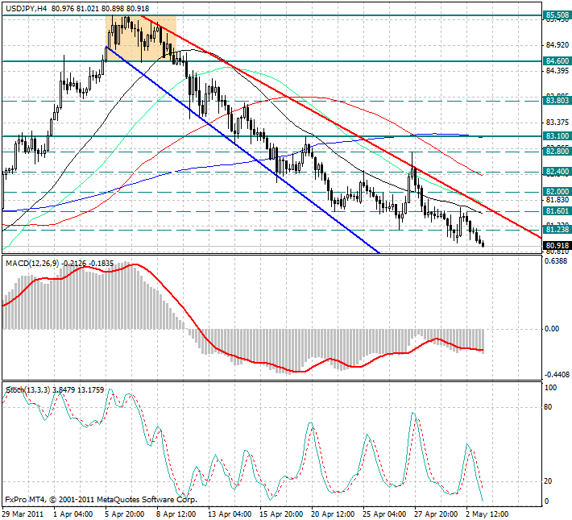The height and width of the screenshot is (520, 572).
Task: Click the 81.238 price level label
Action: [557, 229]
